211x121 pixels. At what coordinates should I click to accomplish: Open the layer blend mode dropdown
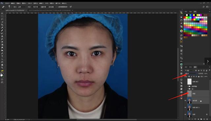pyautogui.click(x=191, y=74)
